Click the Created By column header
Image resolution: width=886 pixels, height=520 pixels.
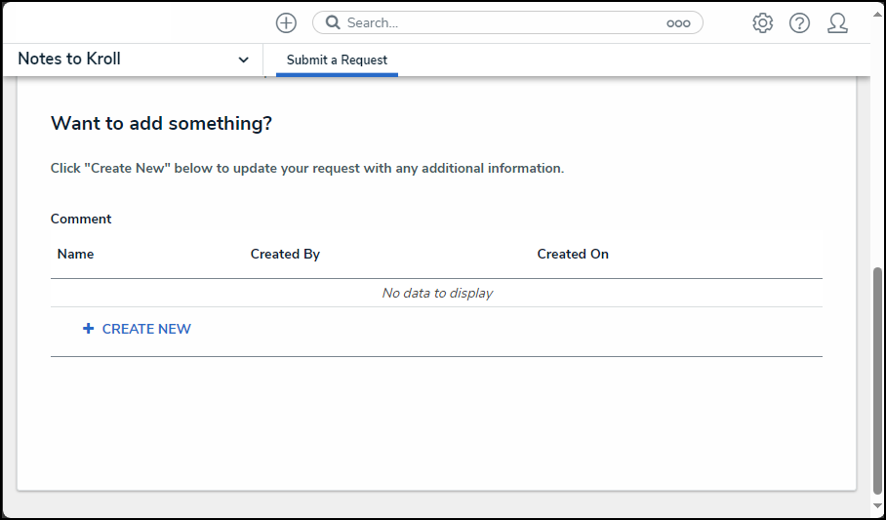click(285, 255)
